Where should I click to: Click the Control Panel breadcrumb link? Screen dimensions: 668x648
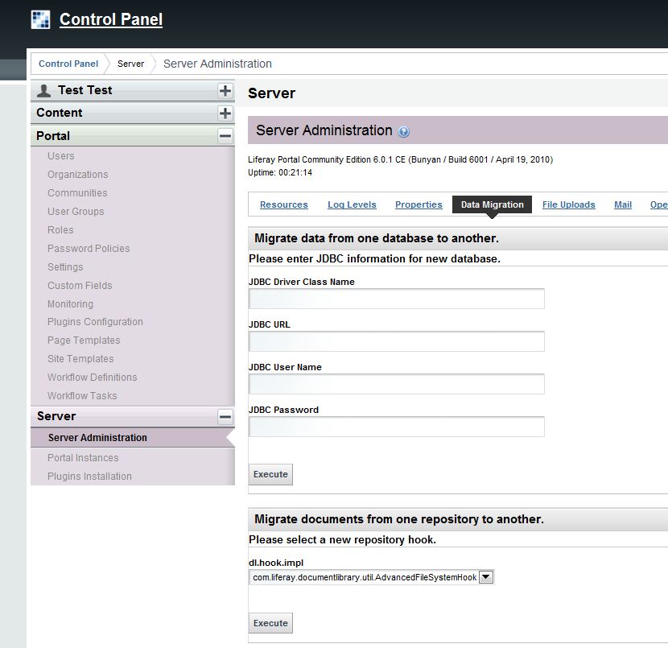point(68,64)
